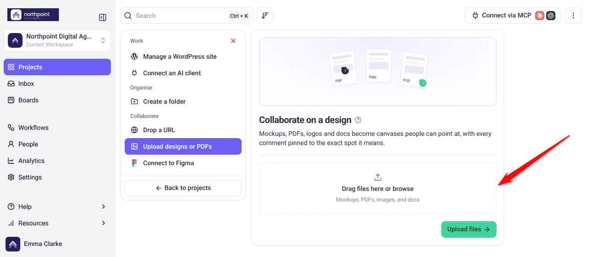The height and width of the screenshot is (257, 589).
Task: Click the Settings gear icon
Action: point(11,177)
